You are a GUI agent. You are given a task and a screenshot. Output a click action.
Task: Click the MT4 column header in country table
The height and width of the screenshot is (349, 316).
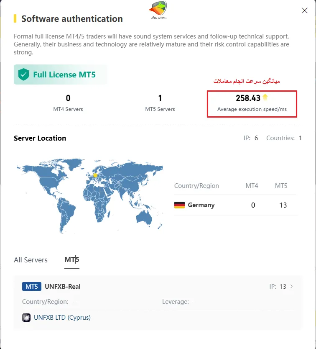coord(252,186)
